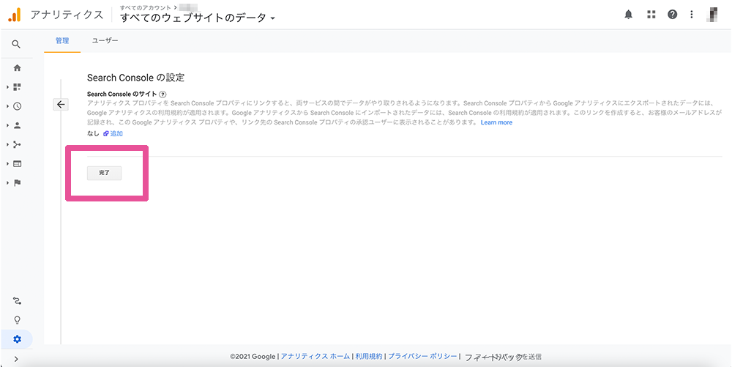Expand the Acquisition section arrow
This screenshot has height=367, width=732.
coord(8,145)
